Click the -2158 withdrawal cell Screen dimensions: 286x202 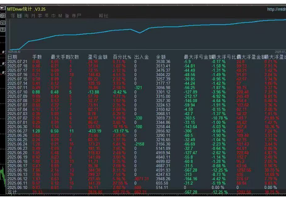pyautogui.click(x=139, y=144)
